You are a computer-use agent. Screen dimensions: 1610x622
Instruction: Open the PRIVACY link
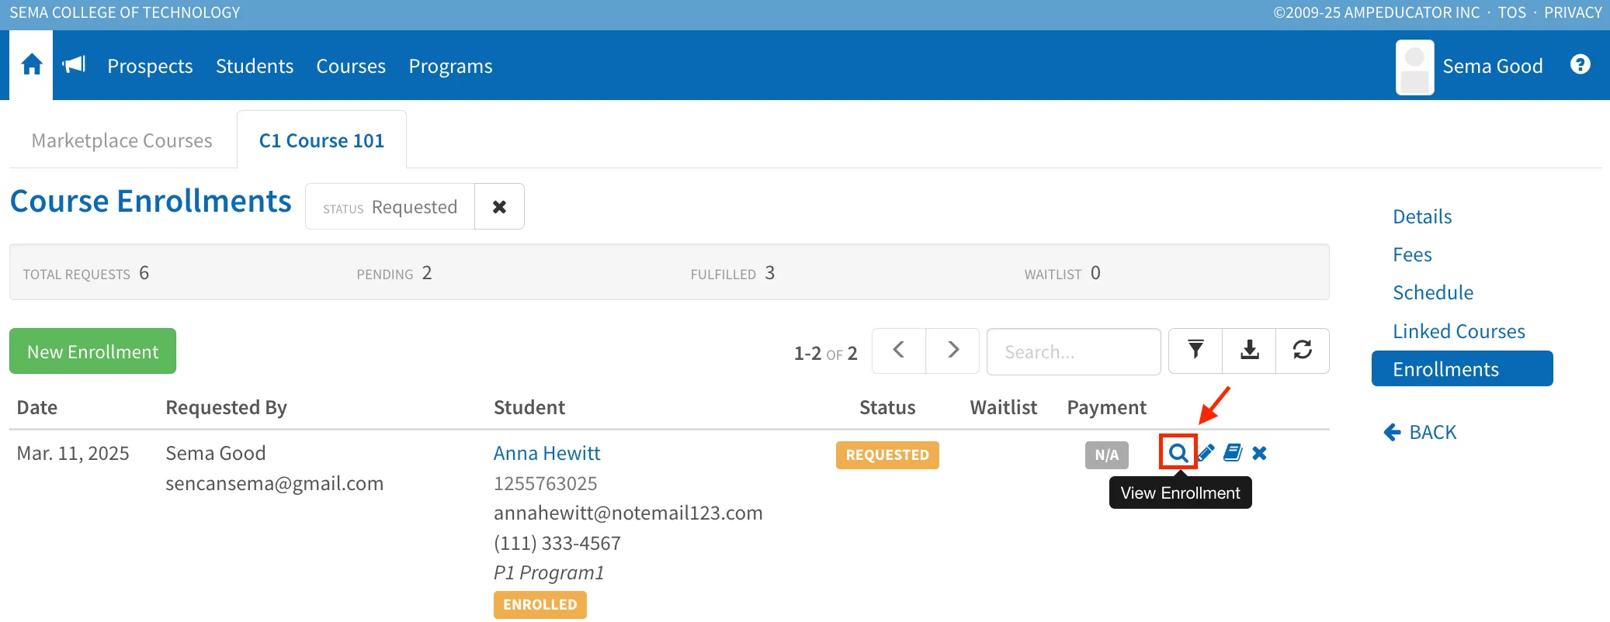point(1573,12)
